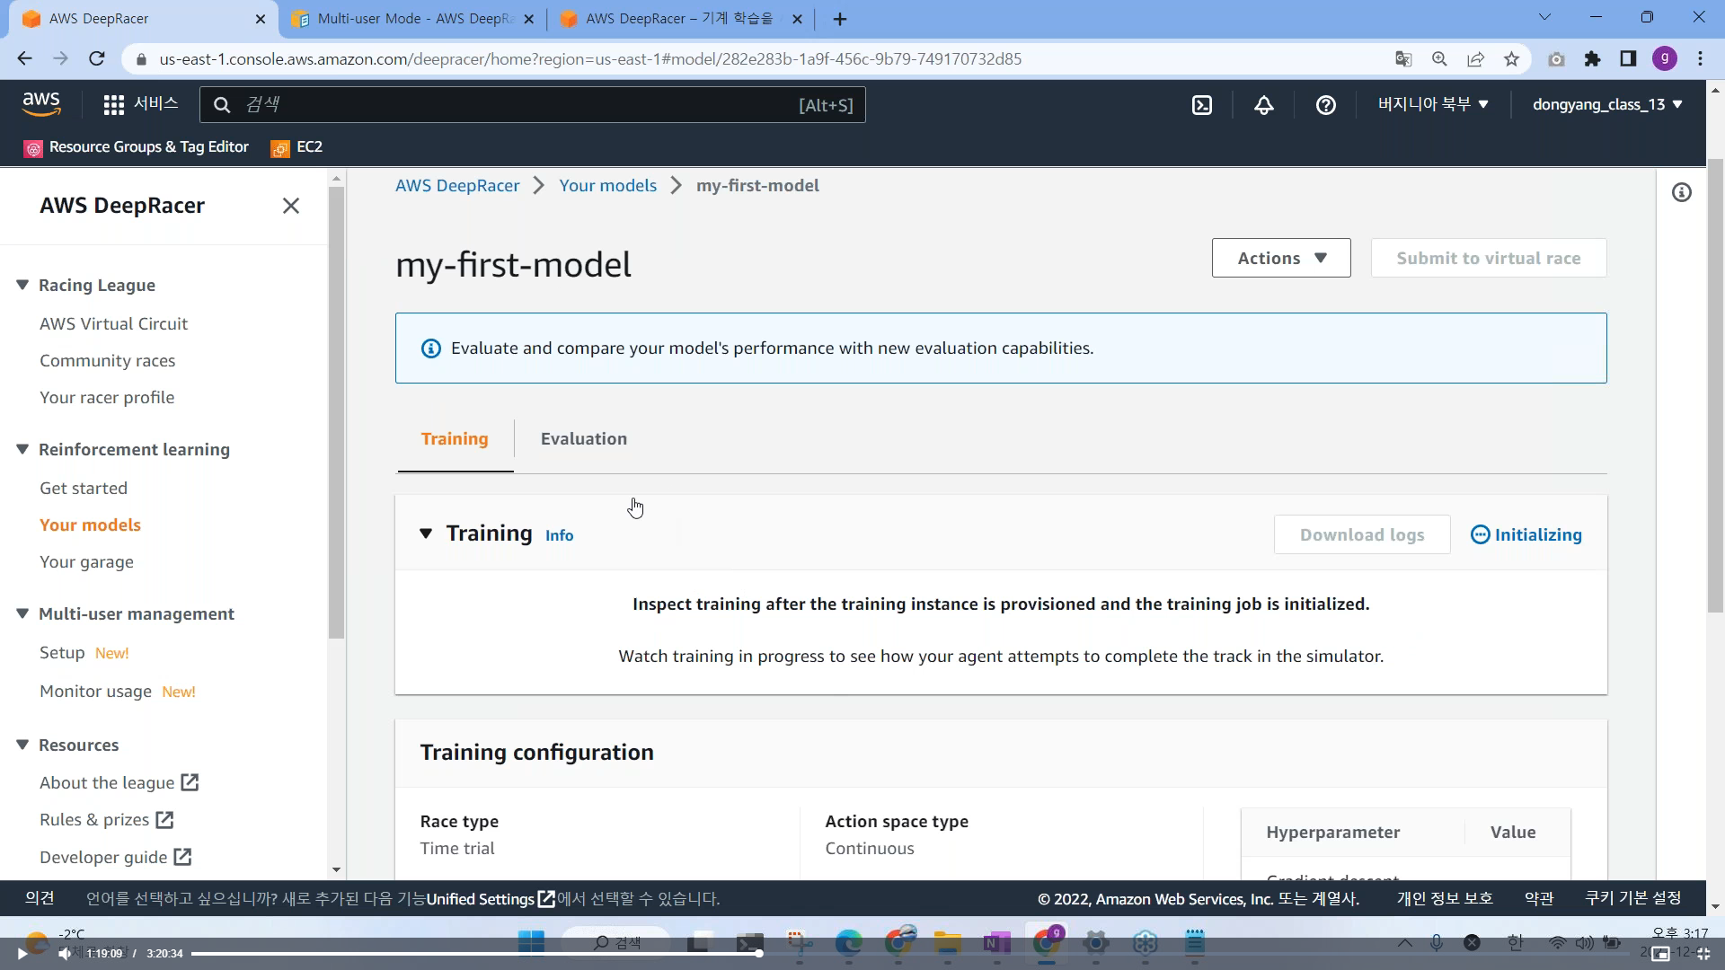The width and height of the screenshot is (1725, 970).
Task: Open the services grid menu icon
Action: [113, 105]
